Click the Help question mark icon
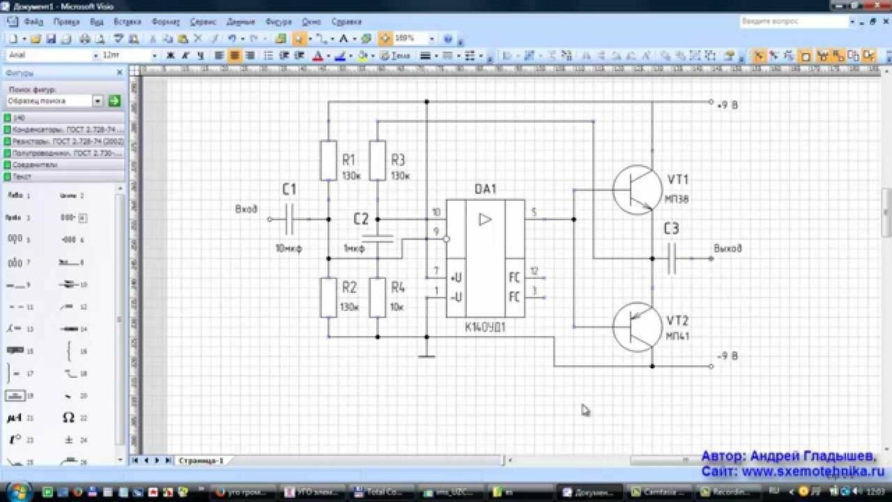Screen dimensions: 892x502 pos(448,38)
